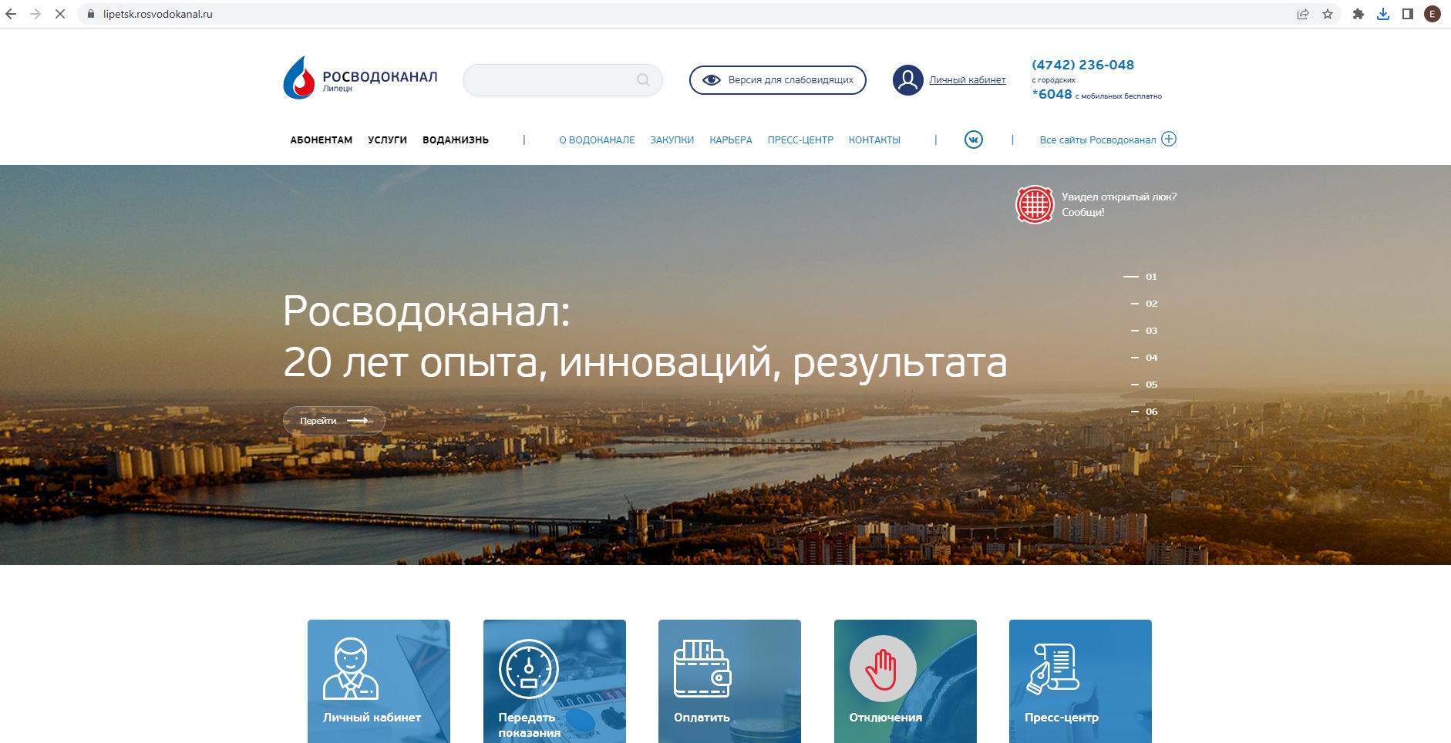The image size is (1451, 743).
Task: Open the VK social network icon
Action: (974, 140)
